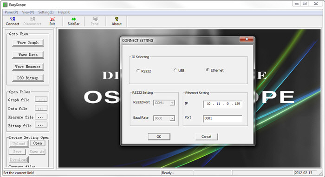
Task: Click the Save As device setting button
Action: pyautogui.click(x=37, y=152)
